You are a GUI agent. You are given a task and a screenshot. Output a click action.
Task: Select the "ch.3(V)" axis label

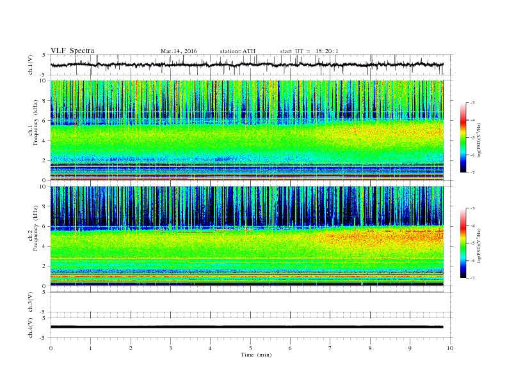31,302
